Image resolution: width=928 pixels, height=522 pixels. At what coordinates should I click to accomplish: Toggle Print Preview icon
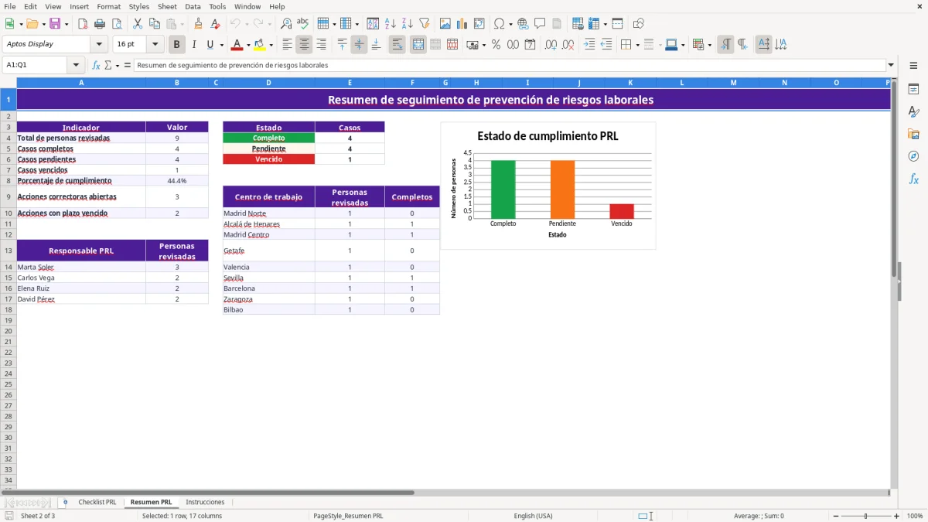coord(117,24)
